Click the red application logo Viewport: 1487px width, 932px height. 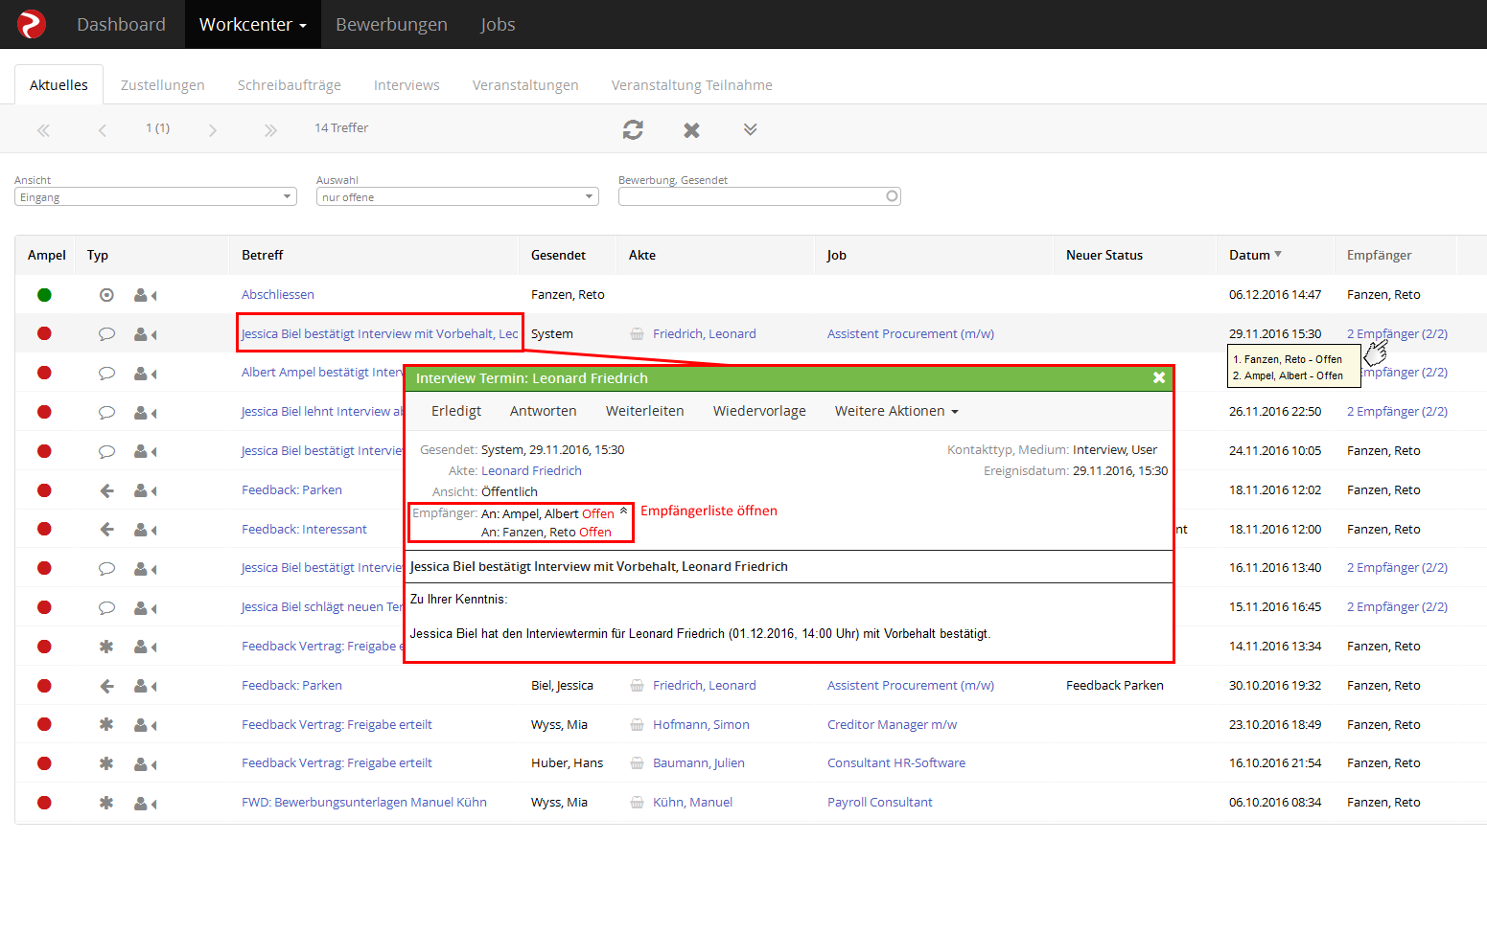(x=32, y=24)
